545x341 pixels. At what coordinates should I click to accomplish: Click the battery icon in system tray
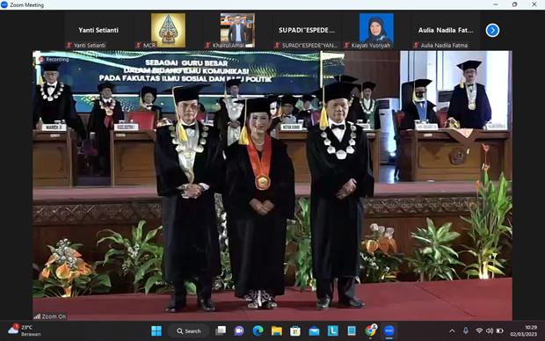[500, 330]
